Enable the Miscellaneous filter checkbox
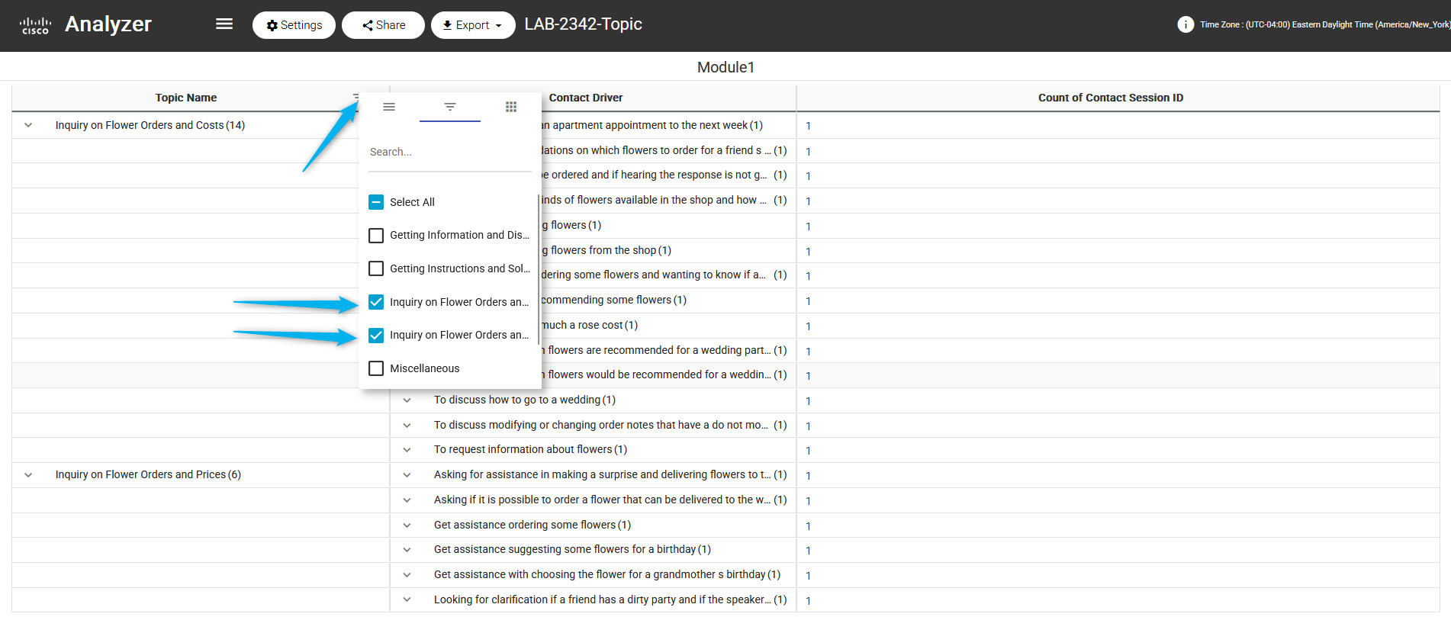 pos(376,368)
